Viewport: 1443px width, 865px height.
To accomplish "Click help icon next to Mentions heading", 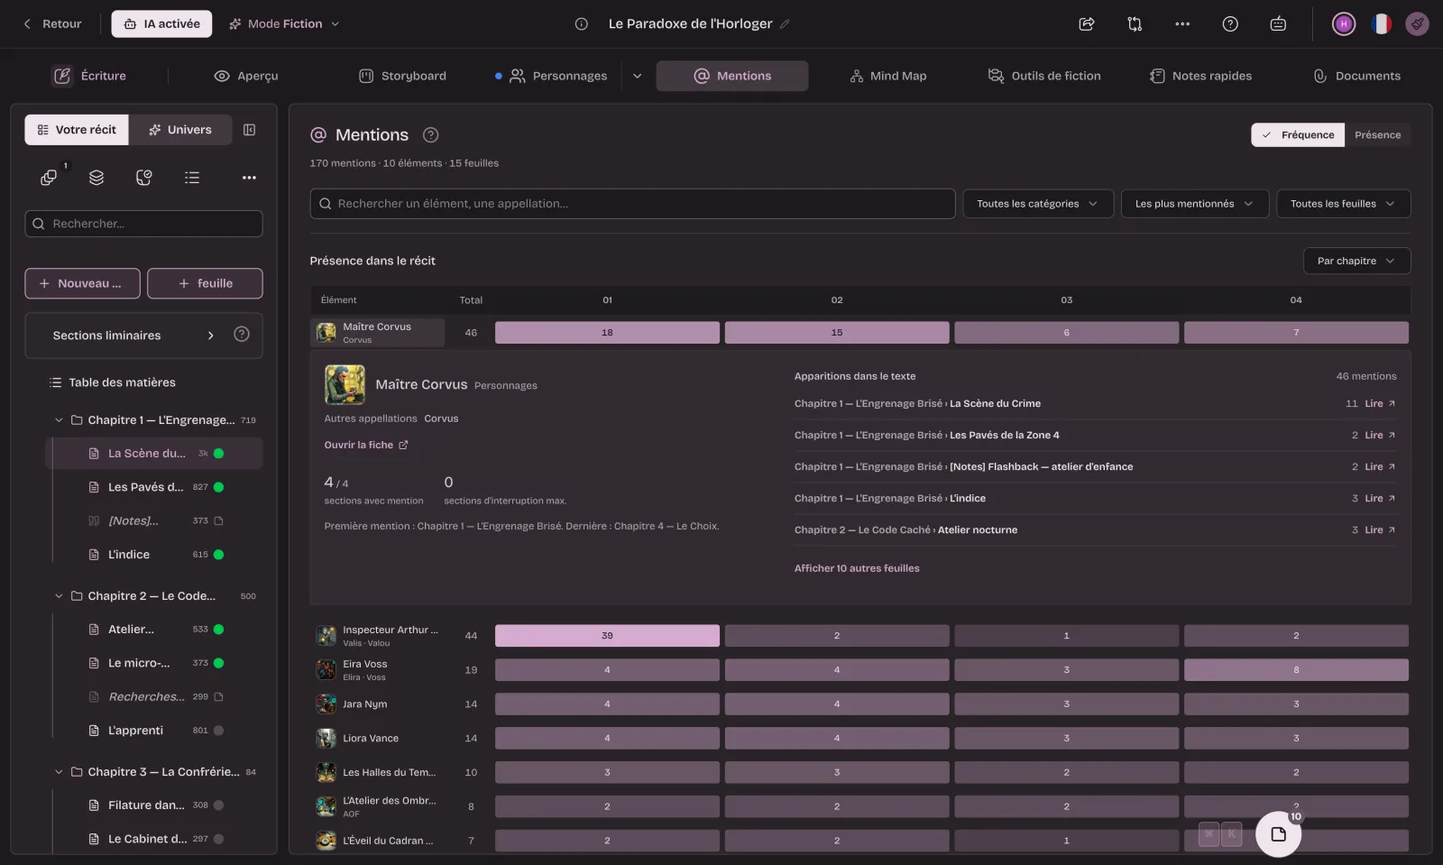I will [x=431, y=135].
